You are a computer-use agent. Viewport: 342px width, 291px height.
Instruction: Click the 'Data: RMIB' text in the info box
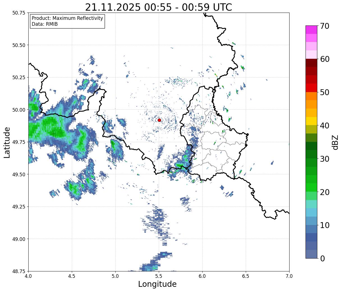[x=45, y=24]
